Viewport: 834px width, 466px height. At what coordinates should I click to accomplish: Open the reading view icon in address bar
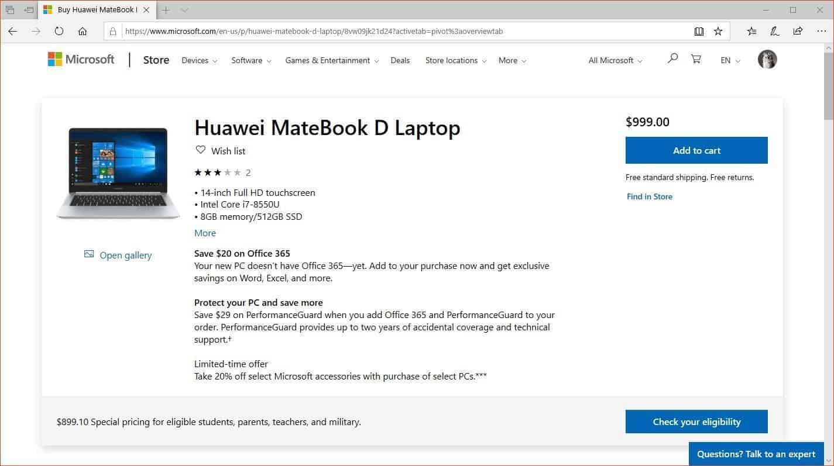(x=699, y=31)
